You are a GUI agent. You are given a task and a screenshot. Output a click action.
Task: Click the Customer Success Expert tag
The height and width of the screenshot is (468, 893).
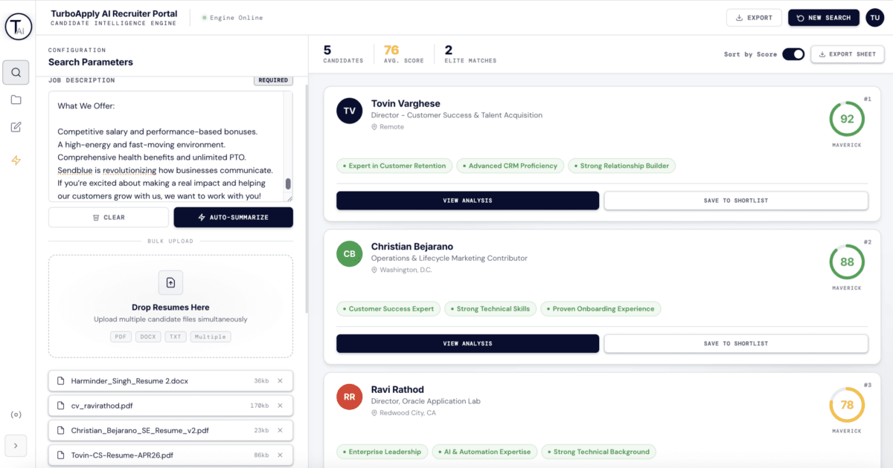coord(388,308)
